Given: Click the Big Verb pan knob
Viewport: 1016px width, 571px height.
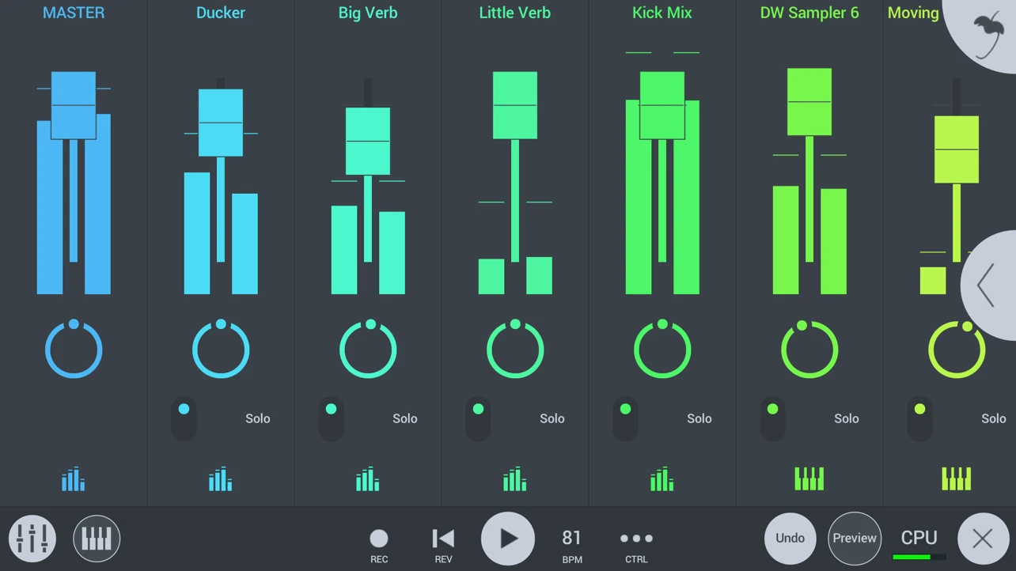Looking at the screenshot, I should pos(368,349).
